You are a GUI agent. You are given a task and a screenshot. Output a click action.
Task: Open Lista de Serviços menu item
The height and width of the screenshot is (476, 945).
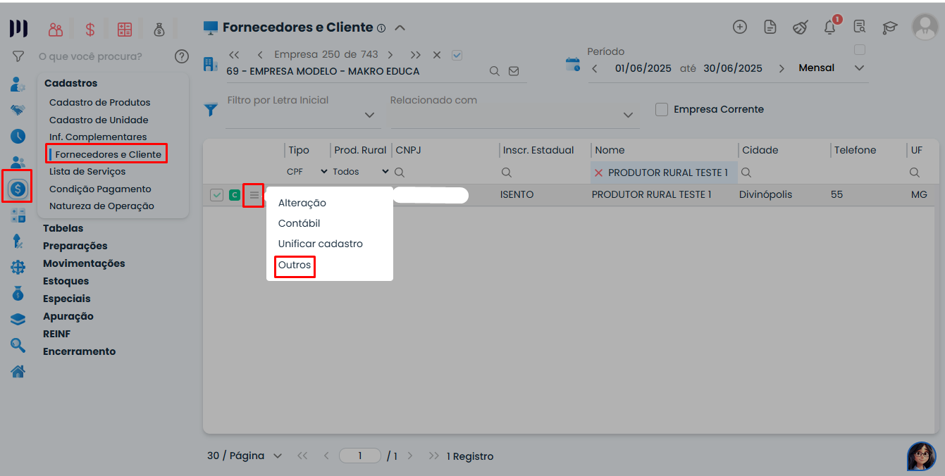pos(87,171)
